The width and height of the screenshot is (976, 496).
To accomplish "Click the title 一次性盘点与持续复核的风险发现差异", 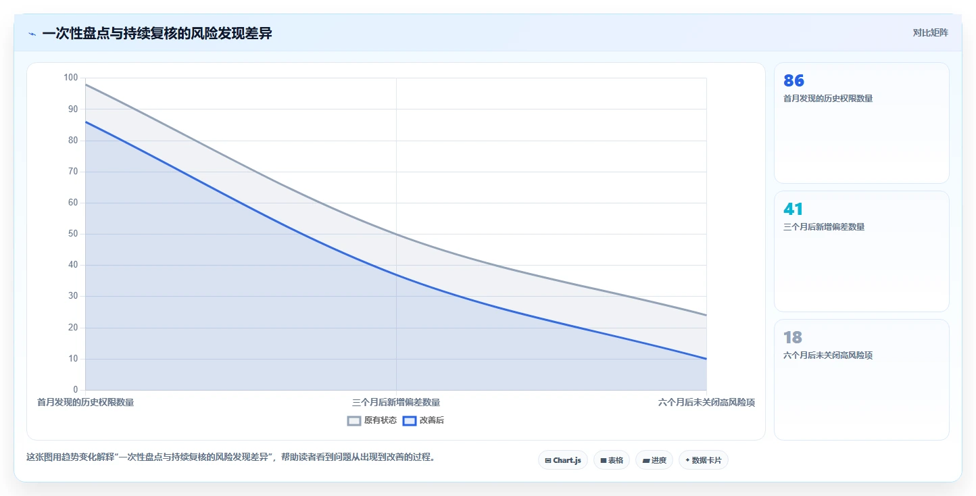I will (x=157, y=33).
